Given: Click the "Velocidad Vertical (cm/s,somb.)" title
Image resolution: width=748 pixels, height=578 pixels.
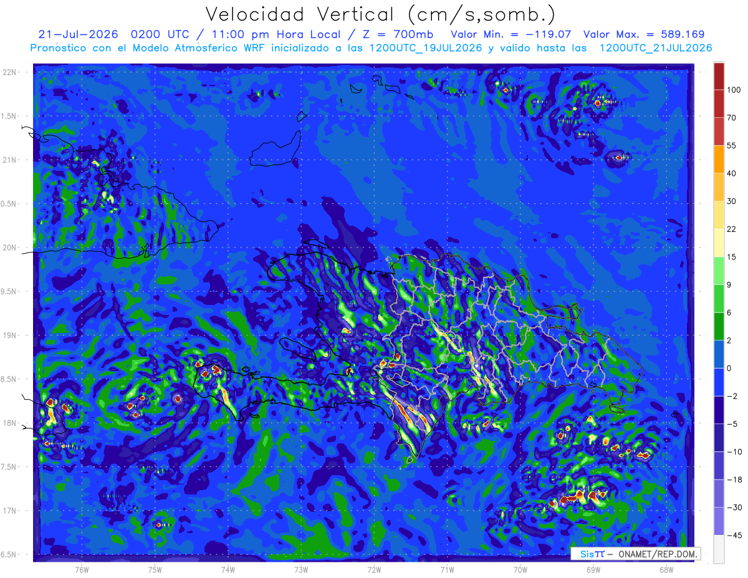Looking at the screenshot, I should [x=380, y=14].
